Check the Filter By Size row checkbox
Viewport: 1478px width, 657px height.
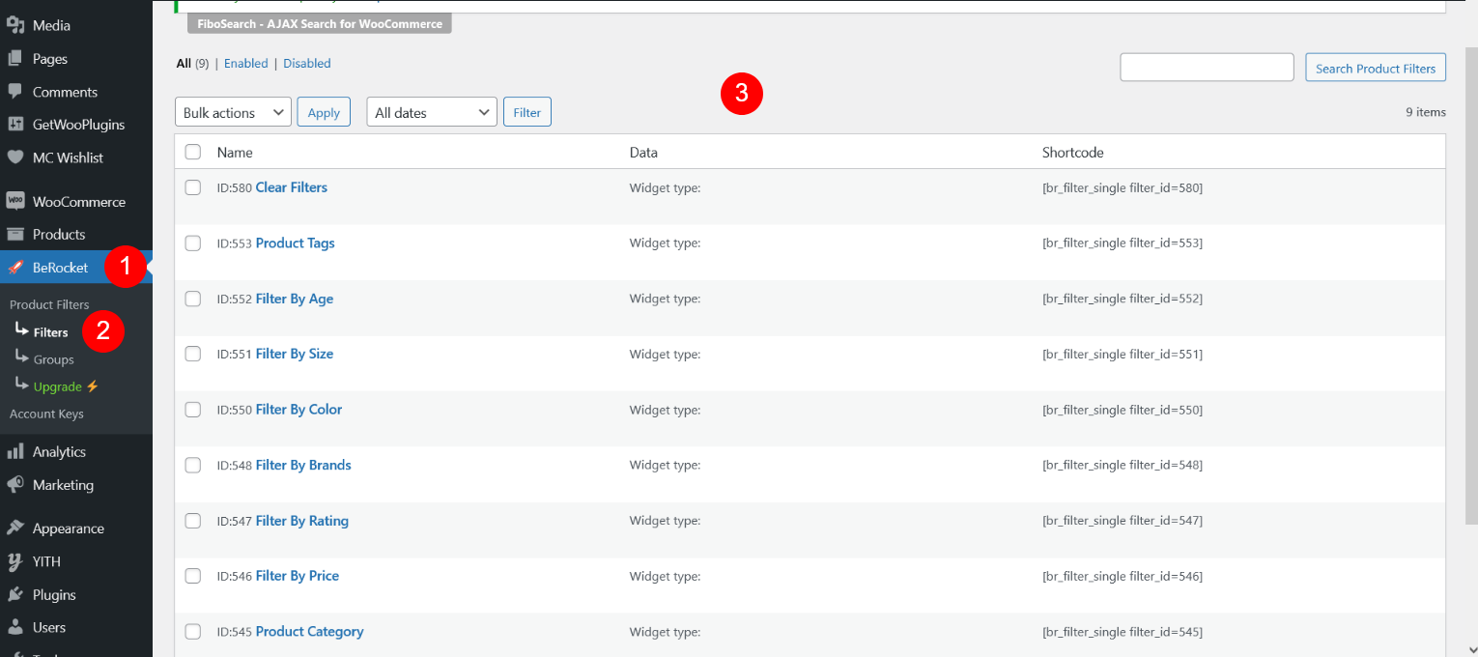point(193,354)
